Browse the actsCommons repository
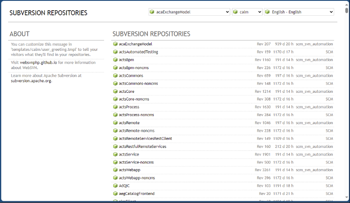This screenshot has height=203, width=350. pos(131,75)
